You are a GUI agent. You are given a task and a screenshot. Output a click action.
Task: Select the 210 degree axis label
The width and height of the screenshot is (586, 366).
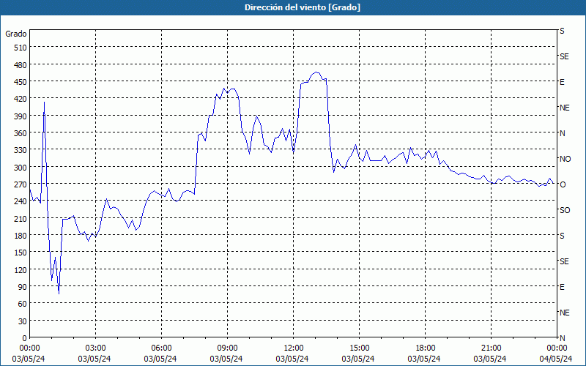click(x=21, y=218)
